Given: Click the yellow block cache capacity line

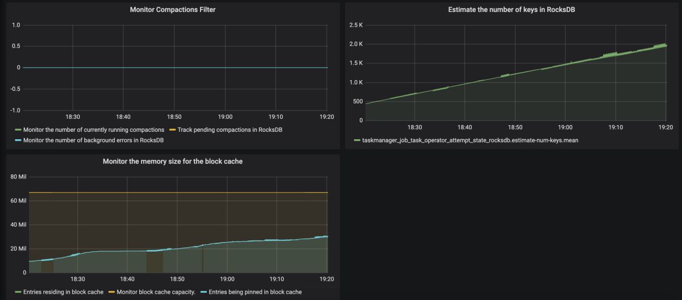Looking at the screenshot, I should (178, 193).
